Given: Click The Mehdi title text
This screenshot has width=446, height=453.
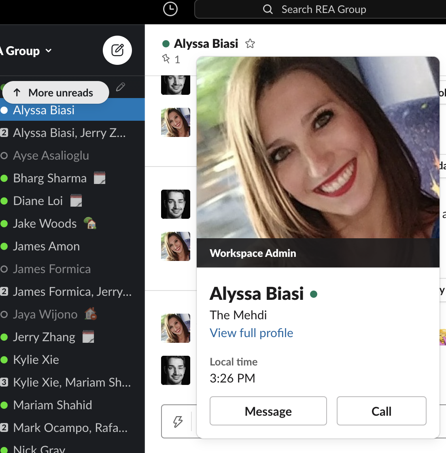Looking at the screenshot, I should click(238, 315).
